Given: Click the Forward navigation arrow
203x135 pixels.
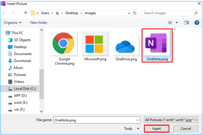Looking at the screenshot, I should (x=13, y=13).
